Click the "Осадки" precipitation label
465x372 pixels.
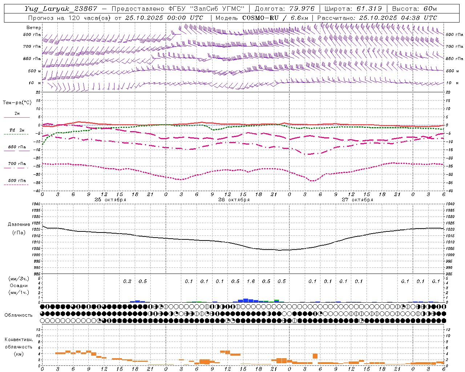18,286
